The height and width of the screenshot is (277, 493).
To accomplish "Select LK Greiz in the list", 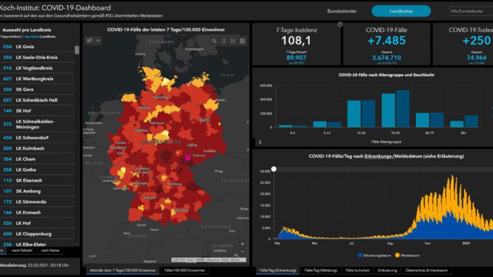I will click(37, 47).
